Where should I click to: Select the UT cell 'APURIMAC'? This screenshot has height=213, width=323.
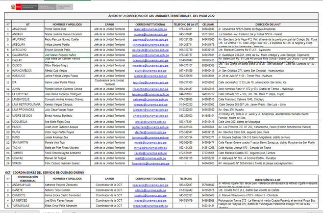pos(28,39)
